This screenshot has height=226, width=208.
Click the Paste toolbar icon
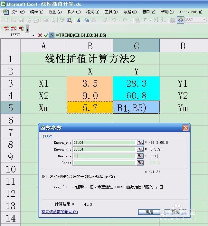[94, 20]
